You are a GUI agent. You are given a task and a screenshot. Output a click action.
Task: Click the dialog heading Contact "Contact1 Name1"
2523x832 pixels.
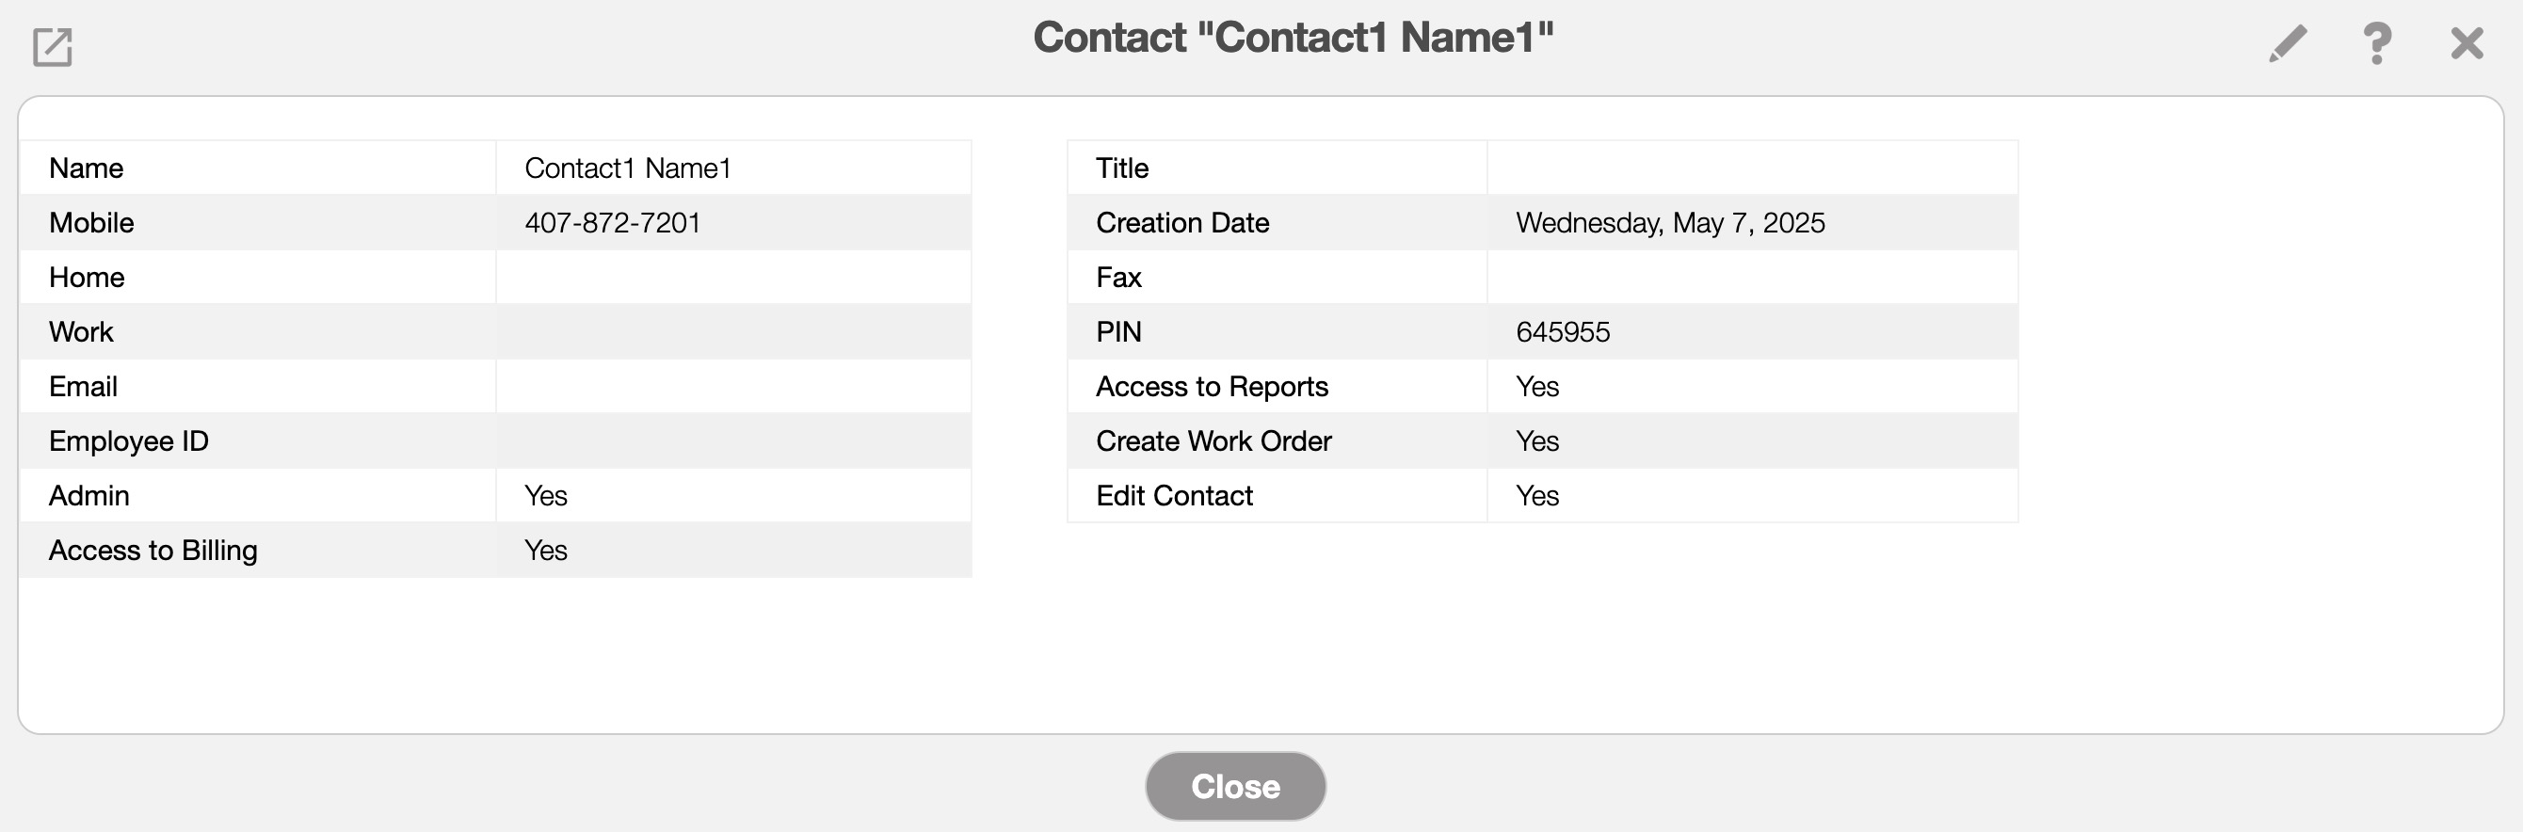tap(1293, 39)
